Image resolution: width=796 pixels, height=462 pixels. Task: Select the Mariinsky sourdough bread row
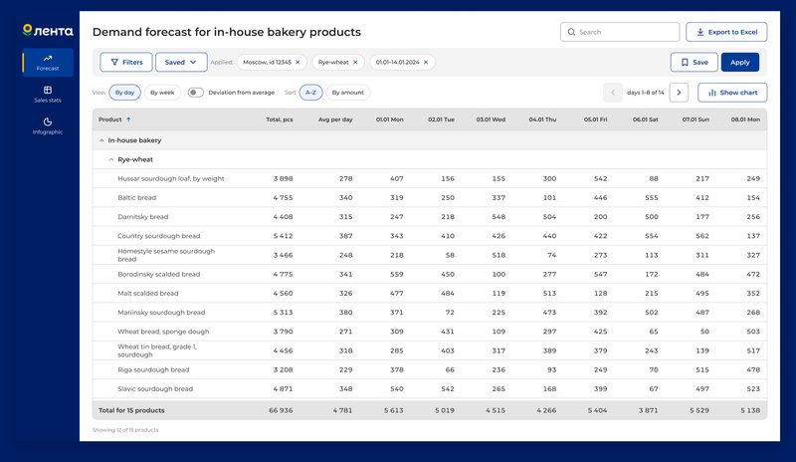coord(430,312)
